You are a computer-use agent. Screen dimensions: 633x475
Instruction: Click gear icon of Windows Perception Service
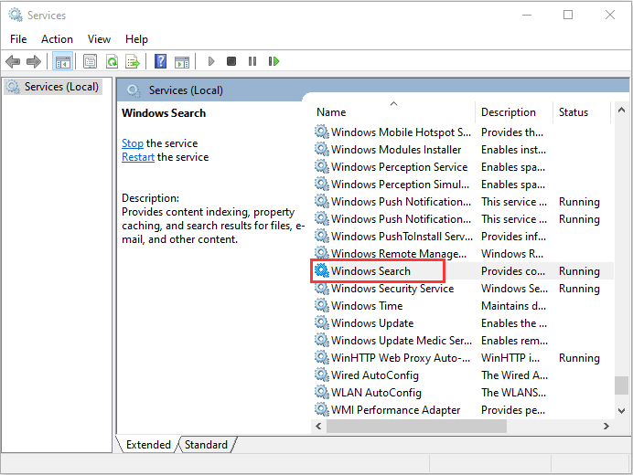tap(322, 166)
